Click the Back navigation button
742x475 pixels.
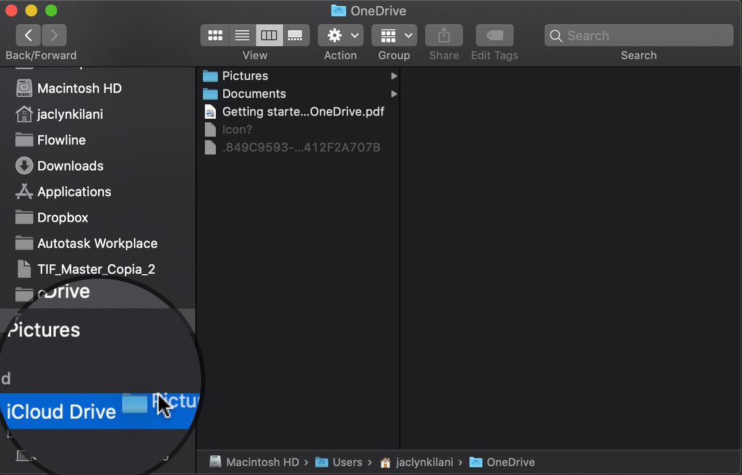(x=28, y=35)
